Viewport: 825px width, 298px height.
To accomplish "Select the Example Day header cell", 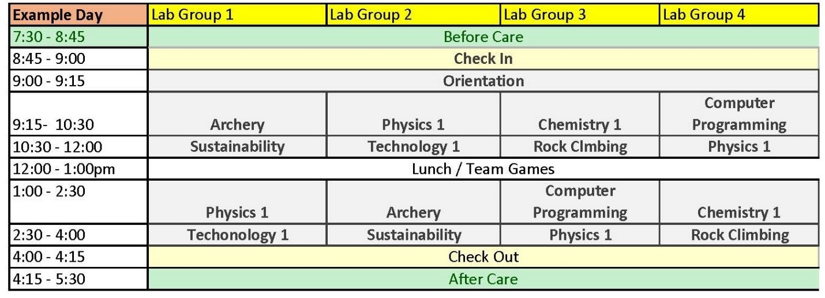I will tap(78, 15).
